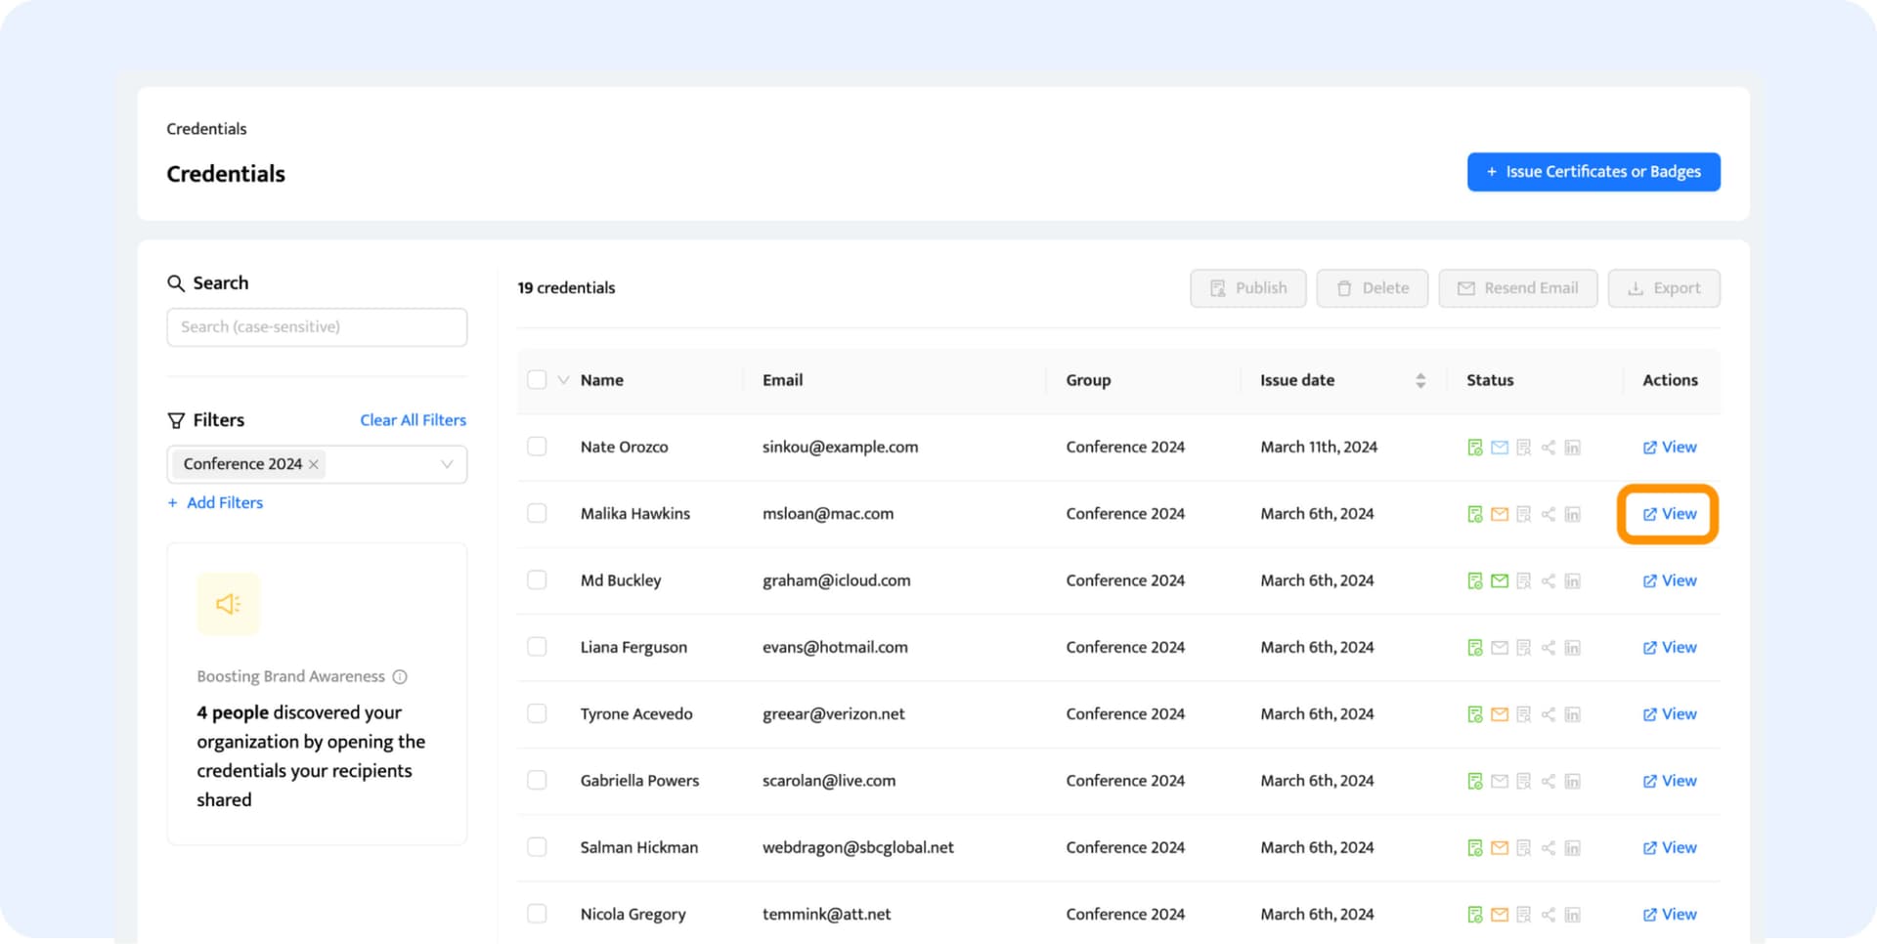Click the email status icon for Malika Hawkins
Screen dimensions: 1877x944
point(1499,514)
